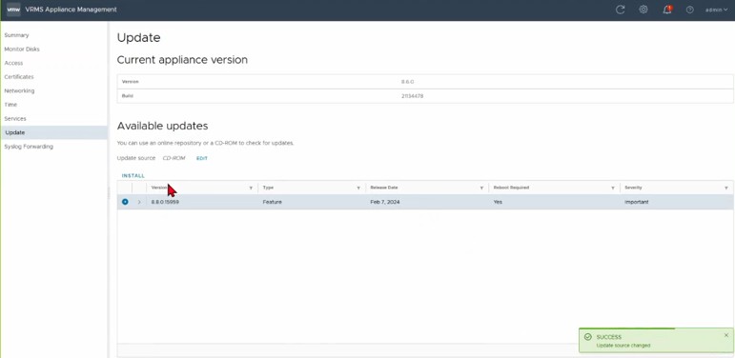Filter the Version column
This screenshot has height=358, width=735.
tap(251, 188)
